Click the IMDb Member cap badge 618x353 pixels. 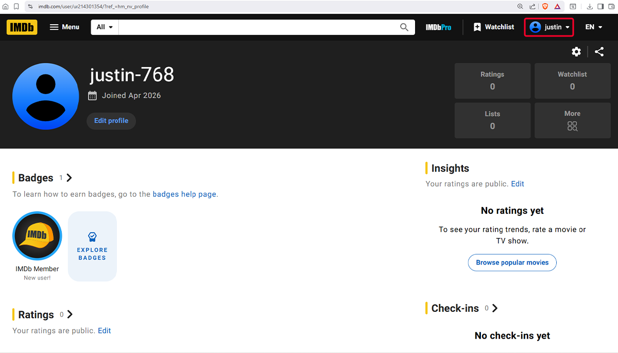37,236
